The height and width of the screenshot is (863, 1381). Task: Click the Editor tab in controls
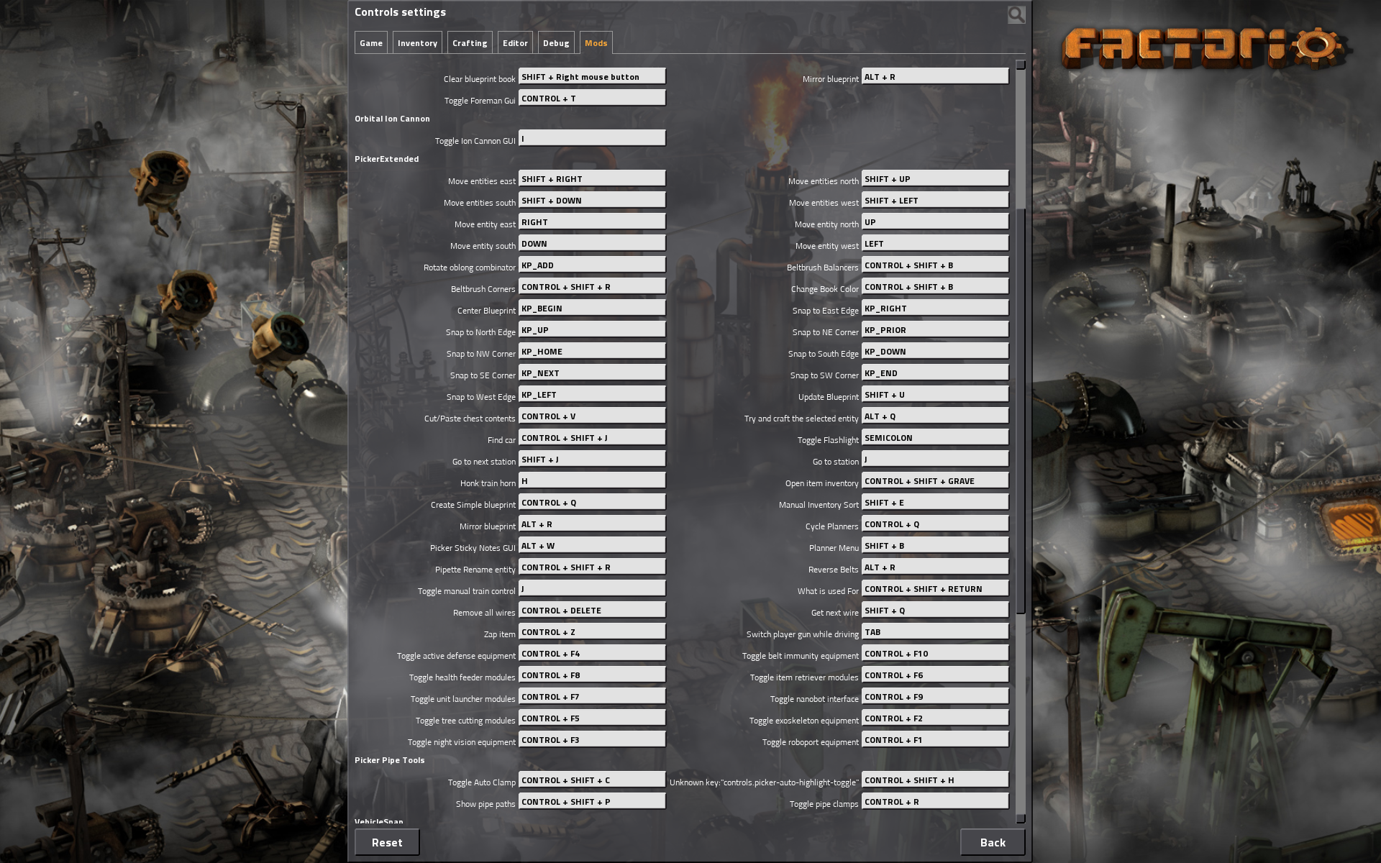point(515,42)
